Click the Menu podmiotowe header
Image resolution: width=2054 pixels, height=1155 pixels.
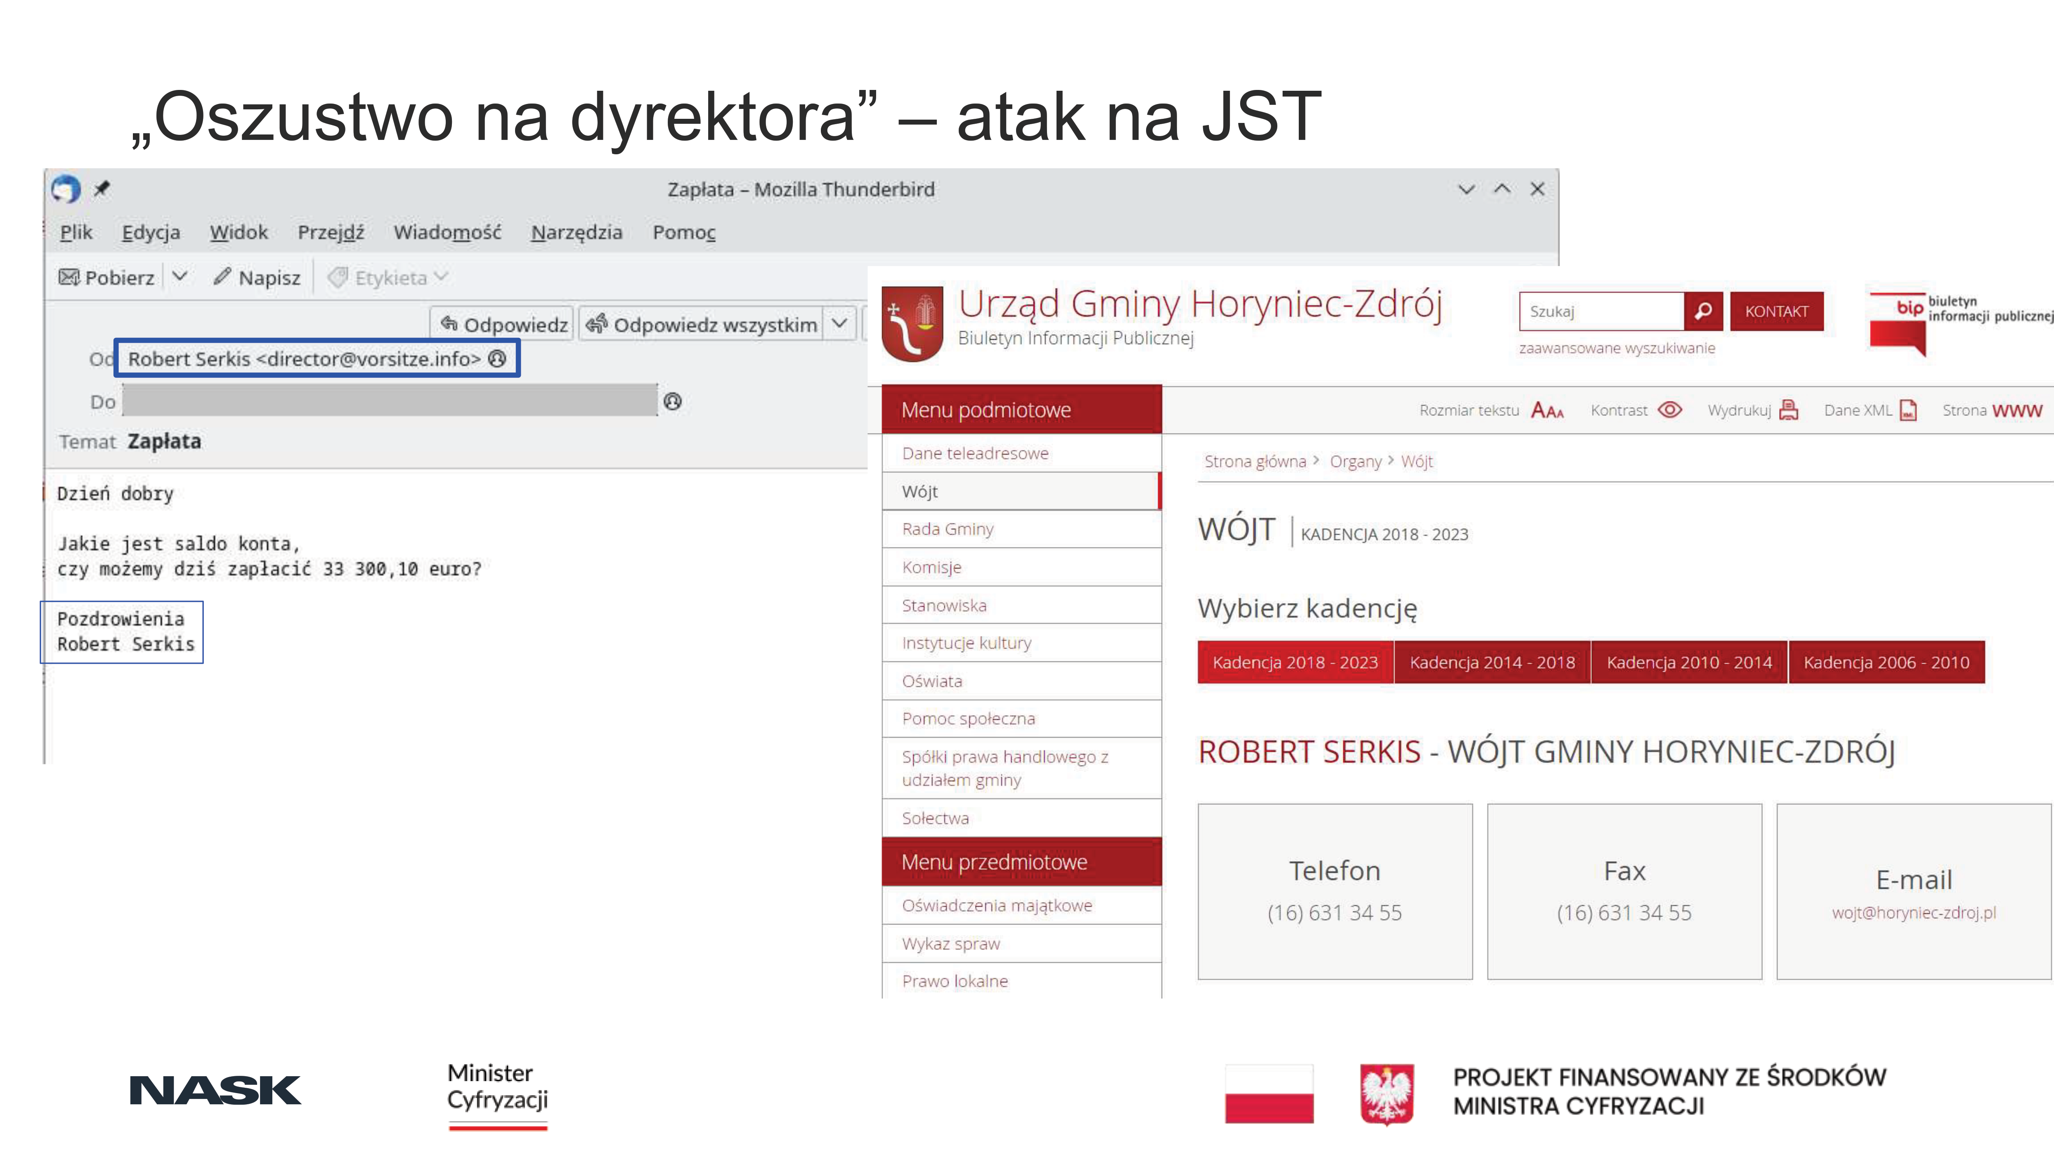(x=1021, y=410)
